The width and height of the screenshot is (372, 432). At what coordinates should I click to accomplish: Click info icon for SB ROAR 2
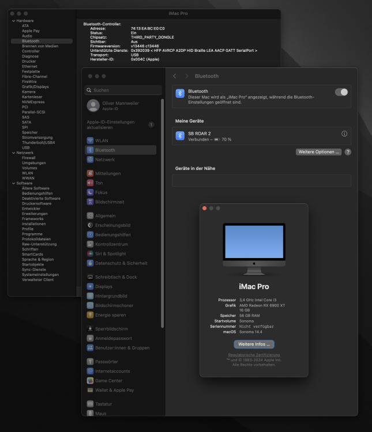[344, 134]
